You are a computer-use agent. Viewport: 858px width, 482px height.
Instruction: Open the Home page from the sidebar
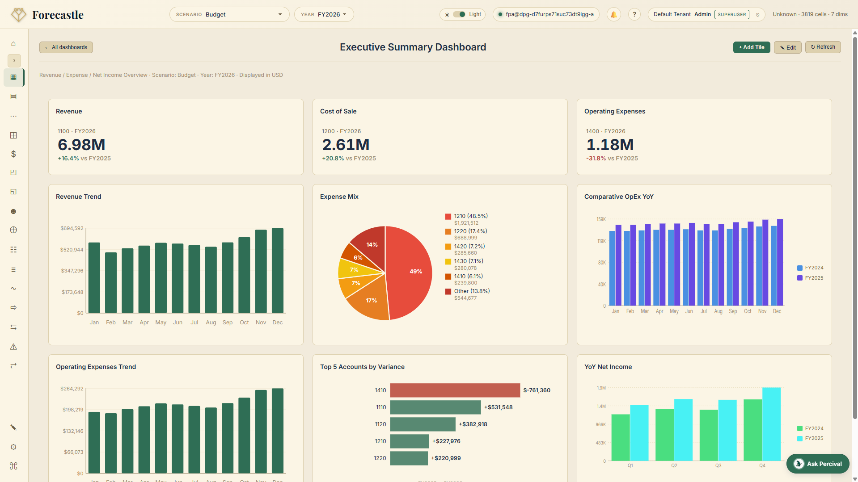tap(13, 44)
